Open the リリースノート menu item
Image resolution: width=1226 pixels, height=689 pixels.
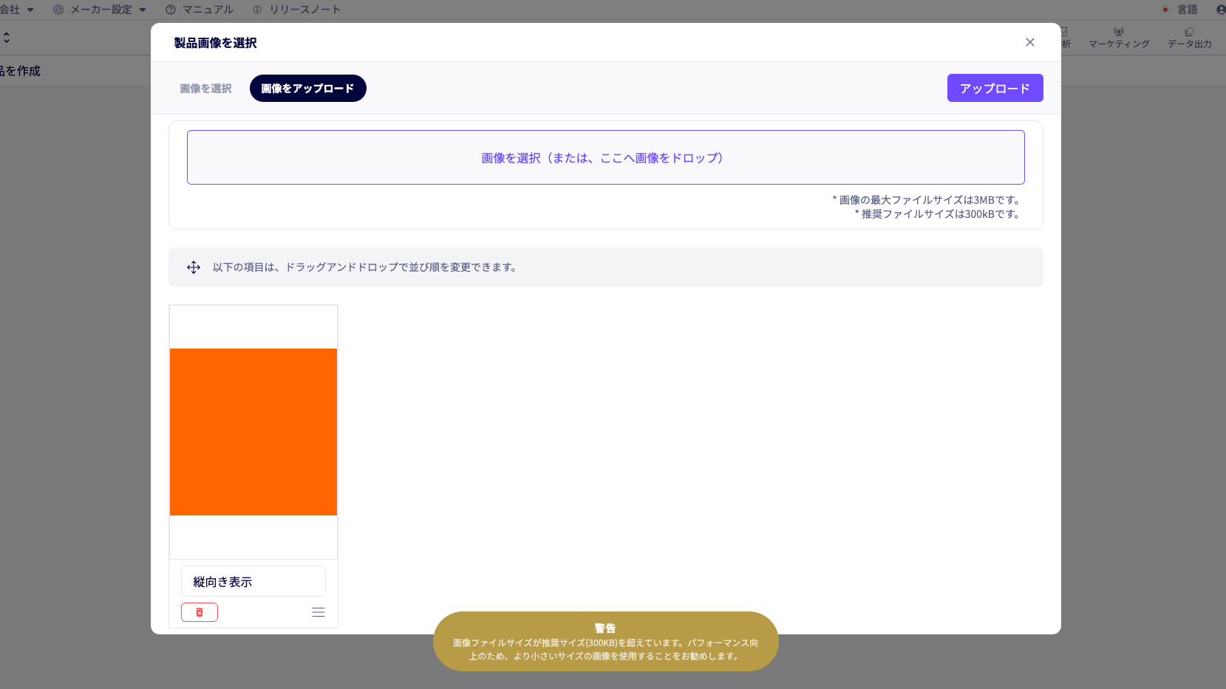tap(297, 10)
